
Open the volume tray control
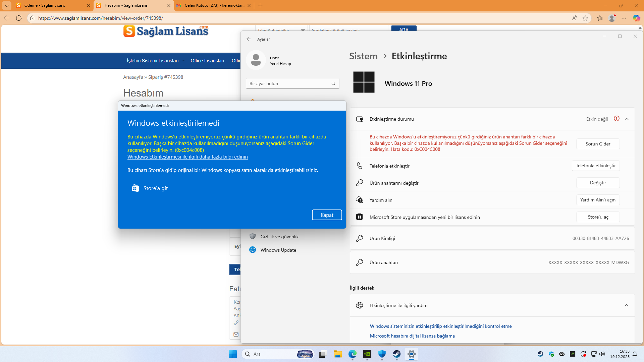click(602, 354)
